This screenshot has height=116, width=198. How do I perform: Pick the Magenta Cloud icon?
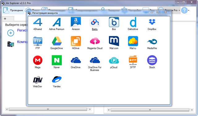pyautogui.click(x=95, y=41)
